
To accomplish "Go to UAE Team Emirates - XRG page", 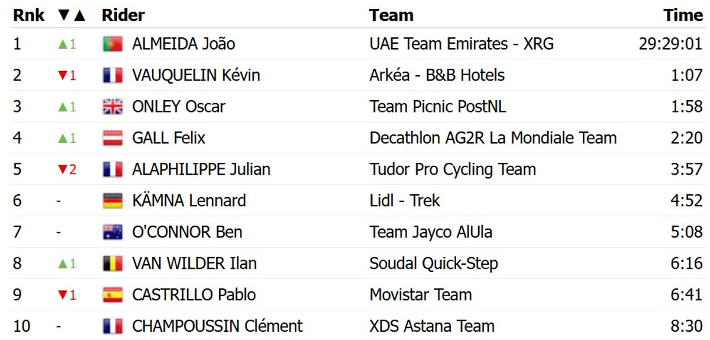I will [x=461, y=44].
